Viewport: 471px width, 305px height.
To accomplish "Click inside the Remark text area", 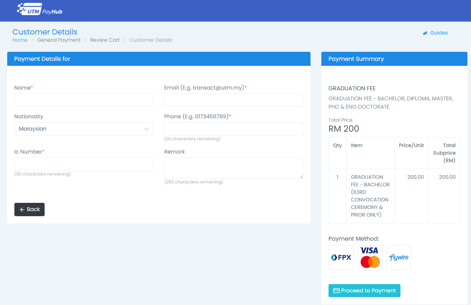I will [x=234, y=168].
